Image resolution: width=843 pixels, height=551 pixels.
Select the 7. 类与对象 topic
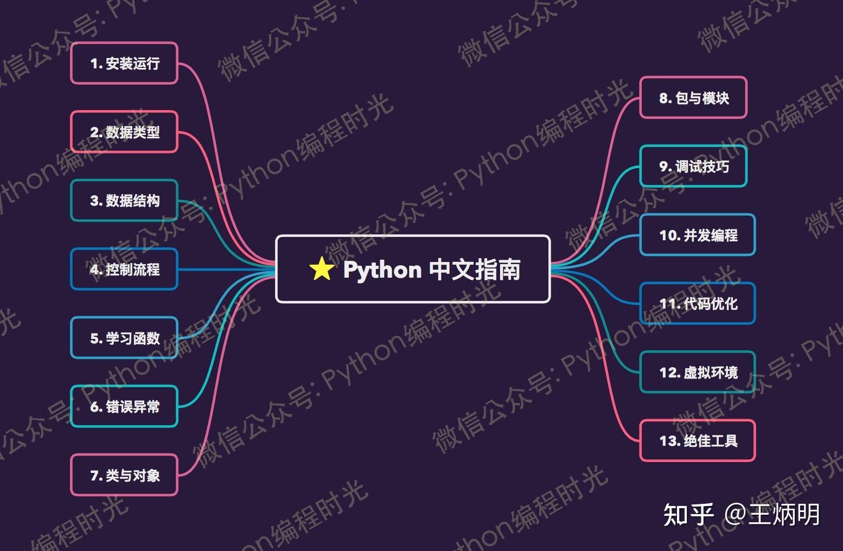[x=124, y=476]
